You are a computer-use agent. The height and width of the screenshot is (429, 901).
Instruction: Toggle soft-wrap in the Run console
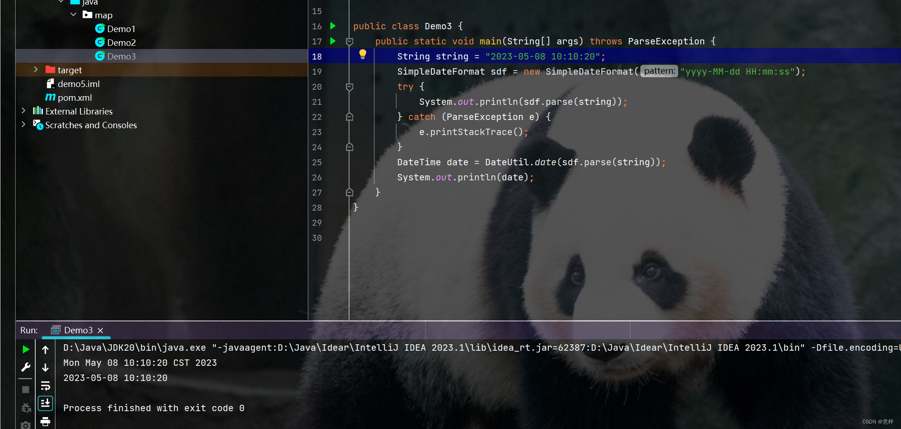45,386
